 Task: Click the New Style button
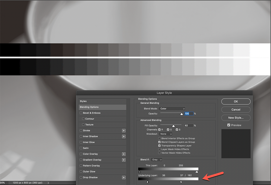pyautogui.click(x=236, y=118)
